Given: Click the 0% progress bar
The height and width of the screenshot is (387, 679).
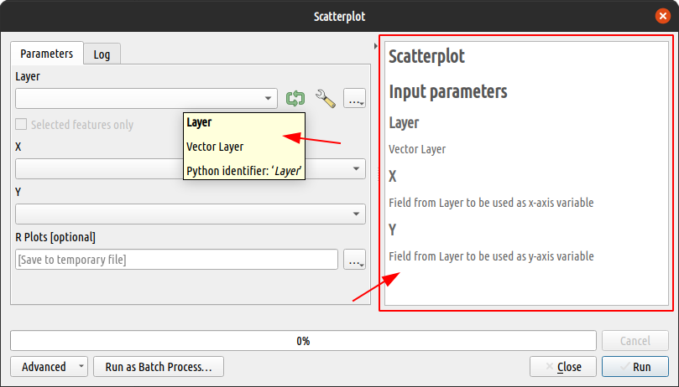Looking at the screenshot, I should 303,341.
